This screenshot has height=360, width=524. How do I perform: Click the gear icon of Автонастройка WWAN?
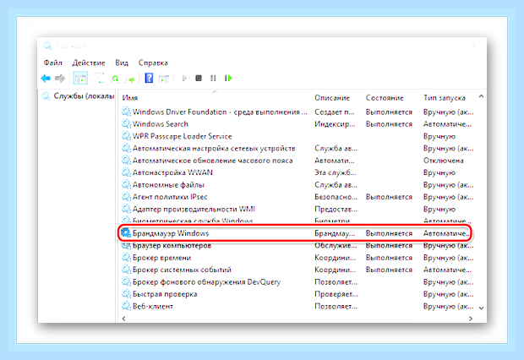pyautogui.click(x=126, y=172)
